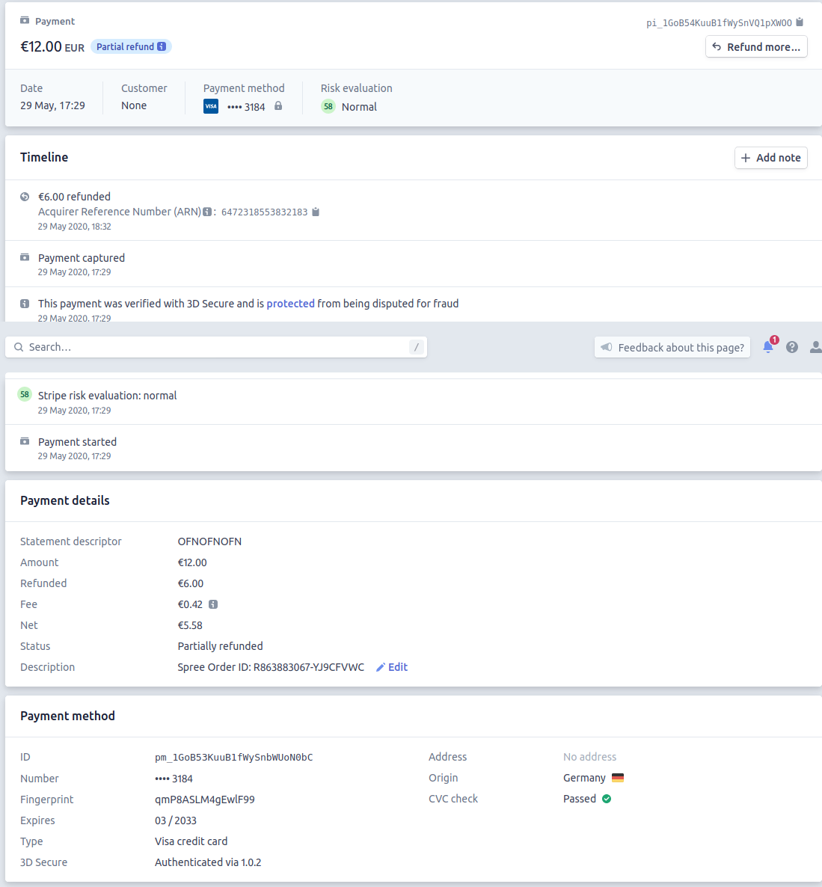Focus the Search input field
822x887 pixels.
tap(216, 347)
